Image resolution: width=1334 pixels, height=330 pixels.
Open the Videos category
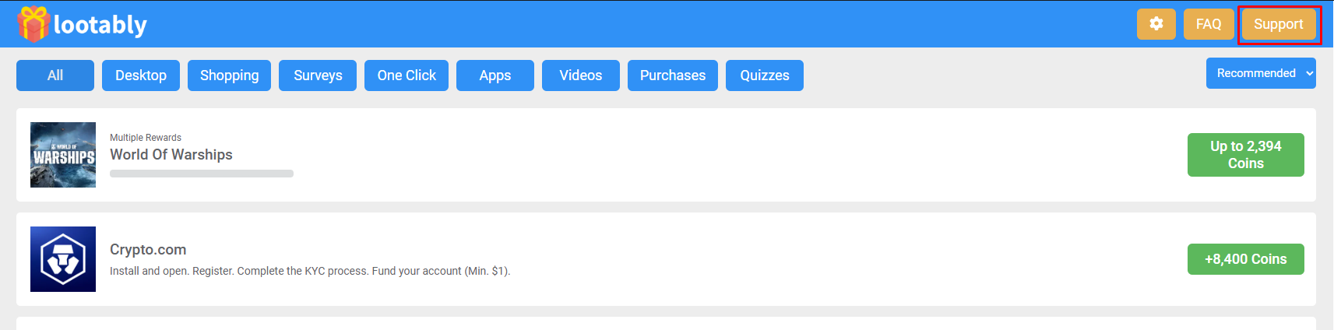click(581, 75)
